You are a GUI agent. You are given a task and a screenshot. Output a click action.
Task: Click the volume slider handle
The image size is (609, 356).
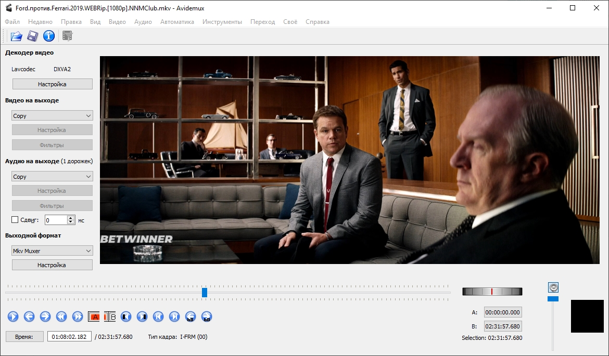(553, 299)
